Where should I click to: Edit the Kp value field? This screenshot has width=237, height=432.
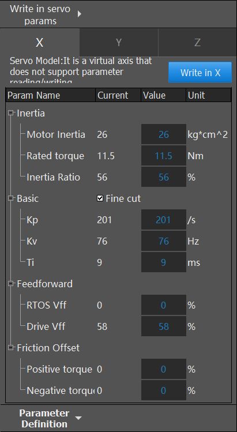pyautogui.click(x=164, y=220)
